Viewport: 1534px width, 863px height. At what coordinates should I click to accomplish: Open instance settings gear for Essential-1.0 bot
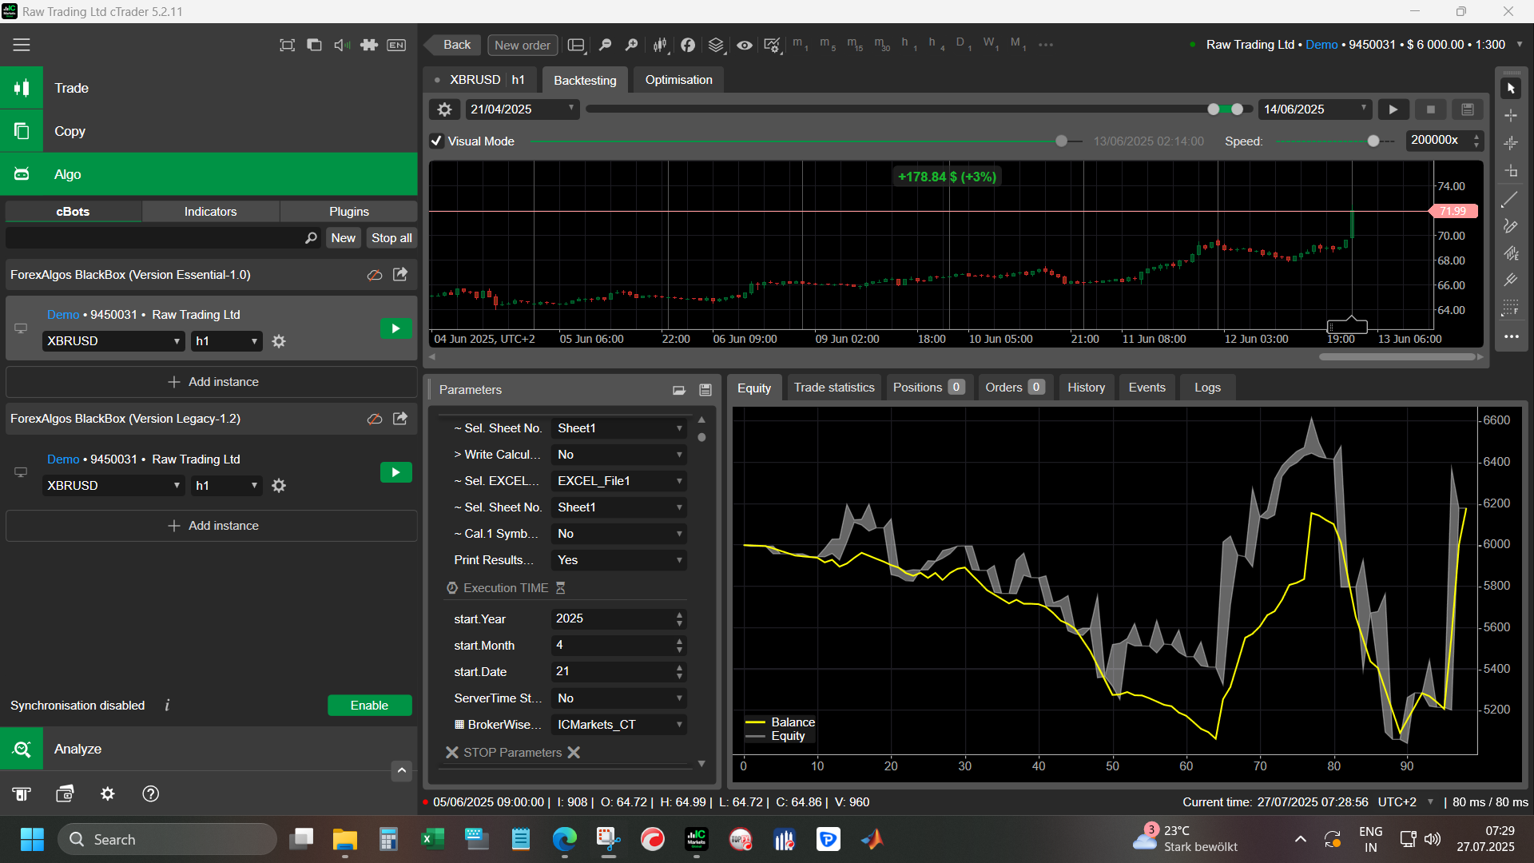coord(279,341)
